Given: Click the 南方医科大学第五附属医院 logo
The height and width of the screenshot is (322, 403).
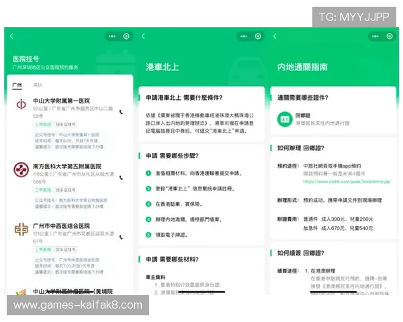Looking at the screenshot, I should [x=21, y=170].
